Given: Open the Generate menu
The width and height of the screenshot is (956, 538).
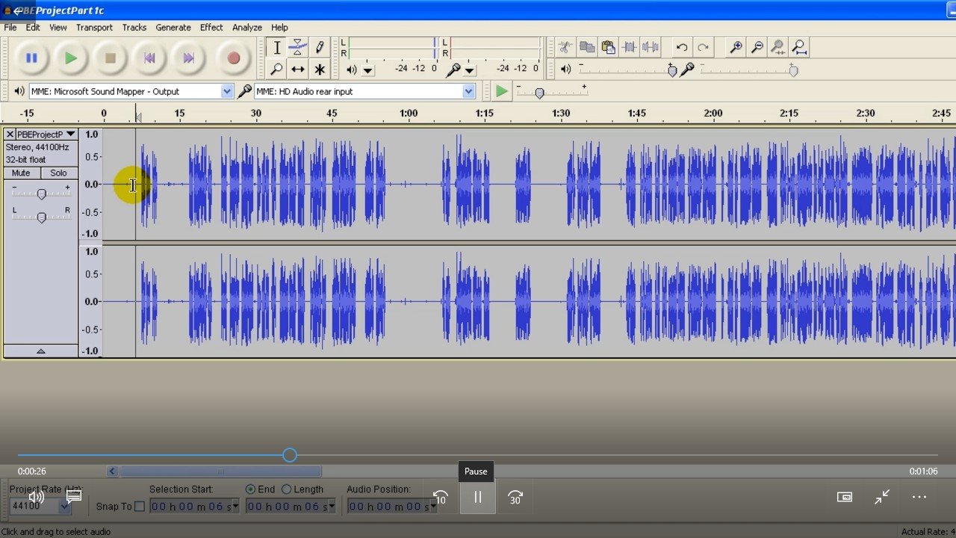Looking at the screenshot, I should click(x=173, y=27).
